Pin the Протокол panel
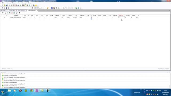This screenshot has height=96, width=171. tap(168, 72)
